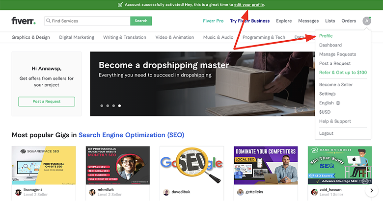Screen dimensions: 383x201
Task: Open Settings from account dropdown
Action: 328,94
